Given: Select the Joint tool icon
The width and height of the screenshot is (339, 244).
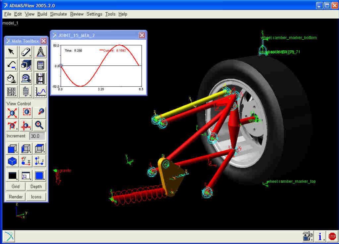Looking at the screenshot, I should point(26,78).
